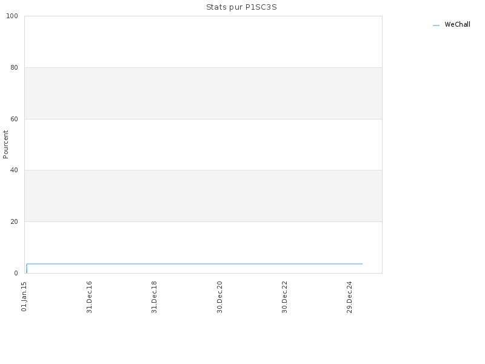Click the blue WeChall legend line swatch

[x=436, y=25]
